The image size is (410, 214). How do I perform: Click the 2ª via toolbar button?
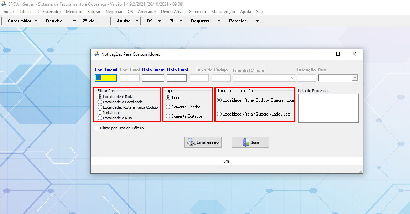89,21
